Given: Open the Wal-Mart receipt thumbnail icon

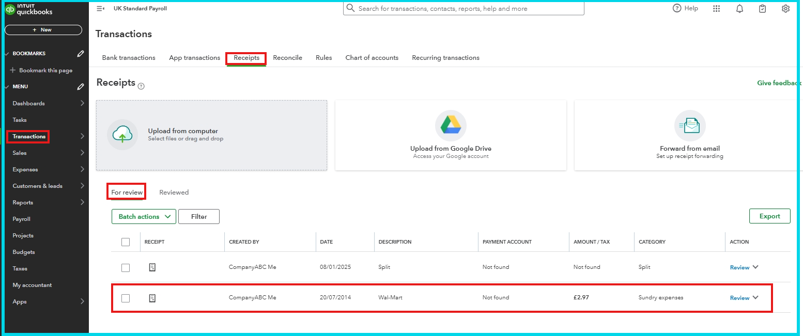Looking at the screenshot, I should pos(152,298).
